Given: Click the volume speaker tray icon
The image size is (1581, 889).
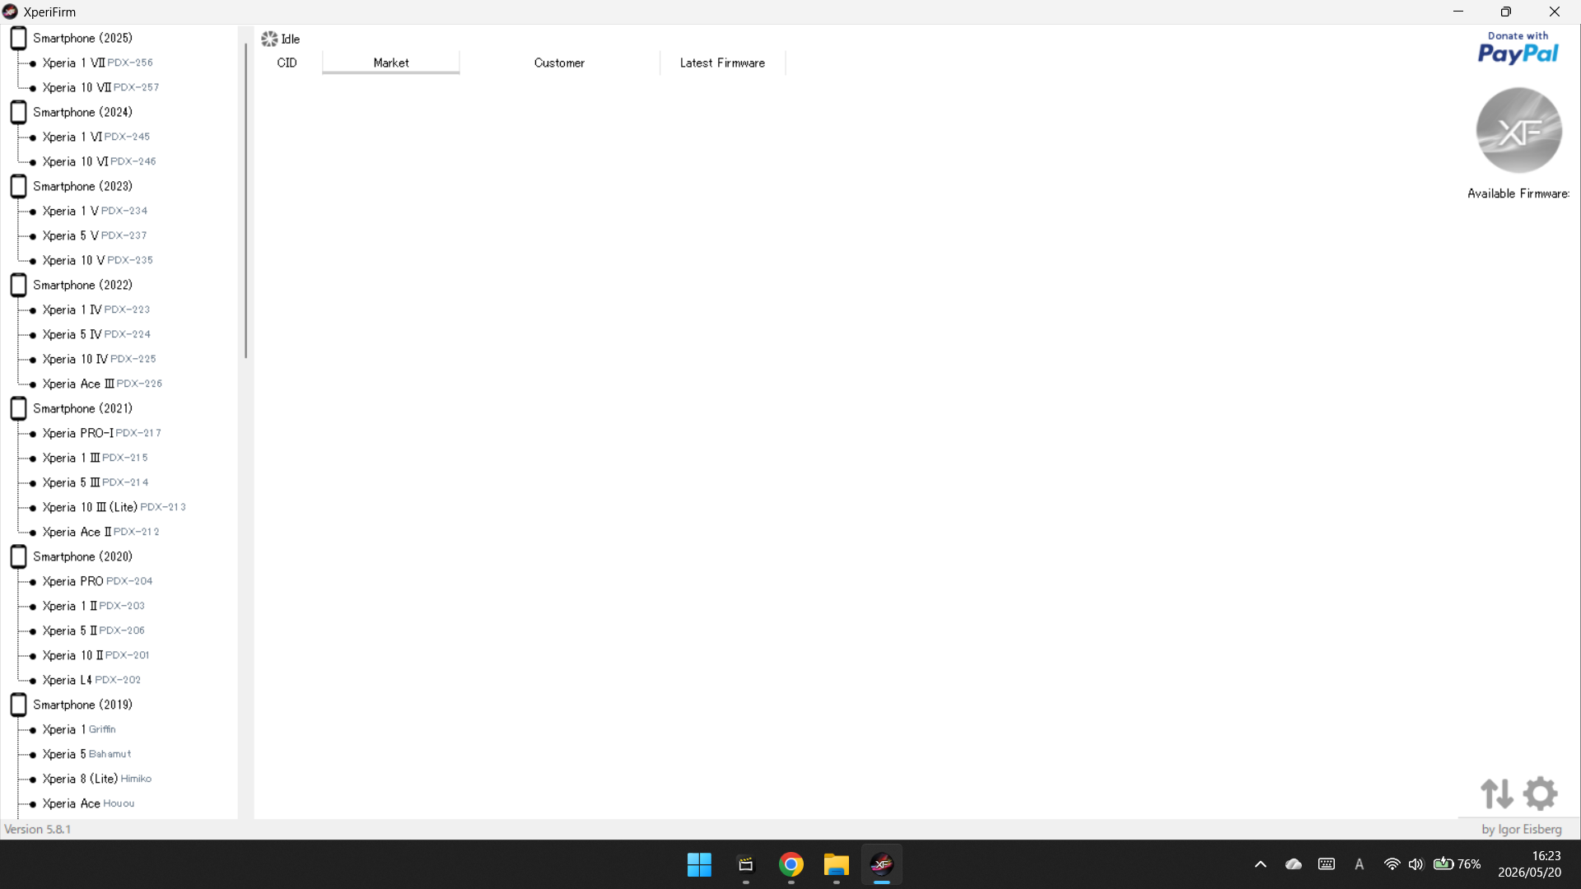Looking at the screenshot, I should tap(1415, 864).
